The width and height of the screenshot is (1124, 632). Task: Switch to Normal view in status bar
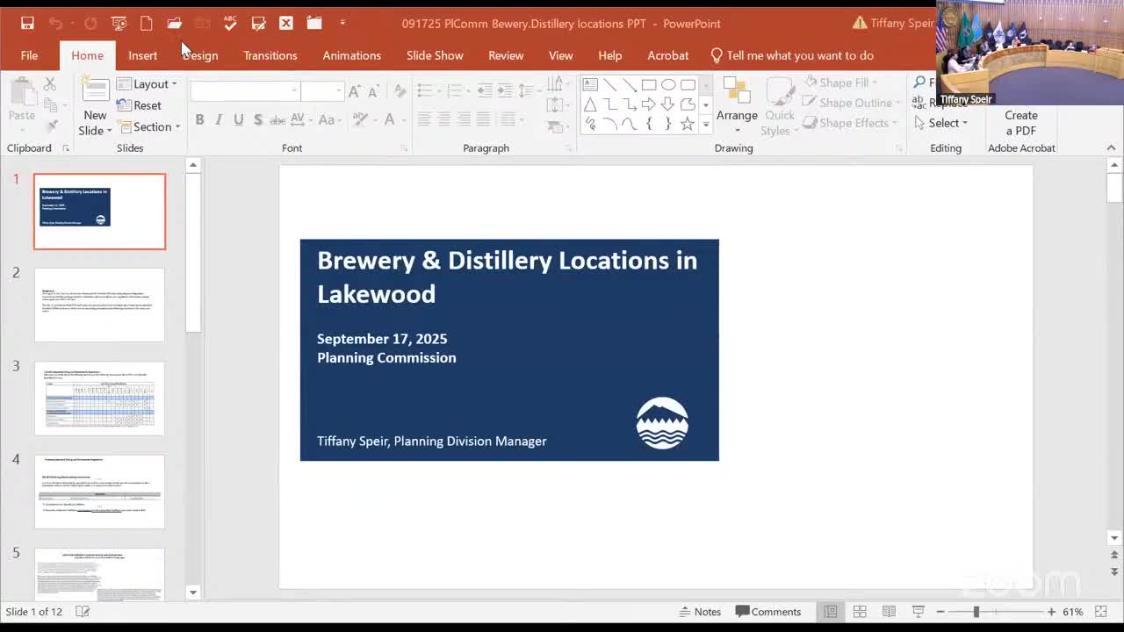click(x=830, y=612)
